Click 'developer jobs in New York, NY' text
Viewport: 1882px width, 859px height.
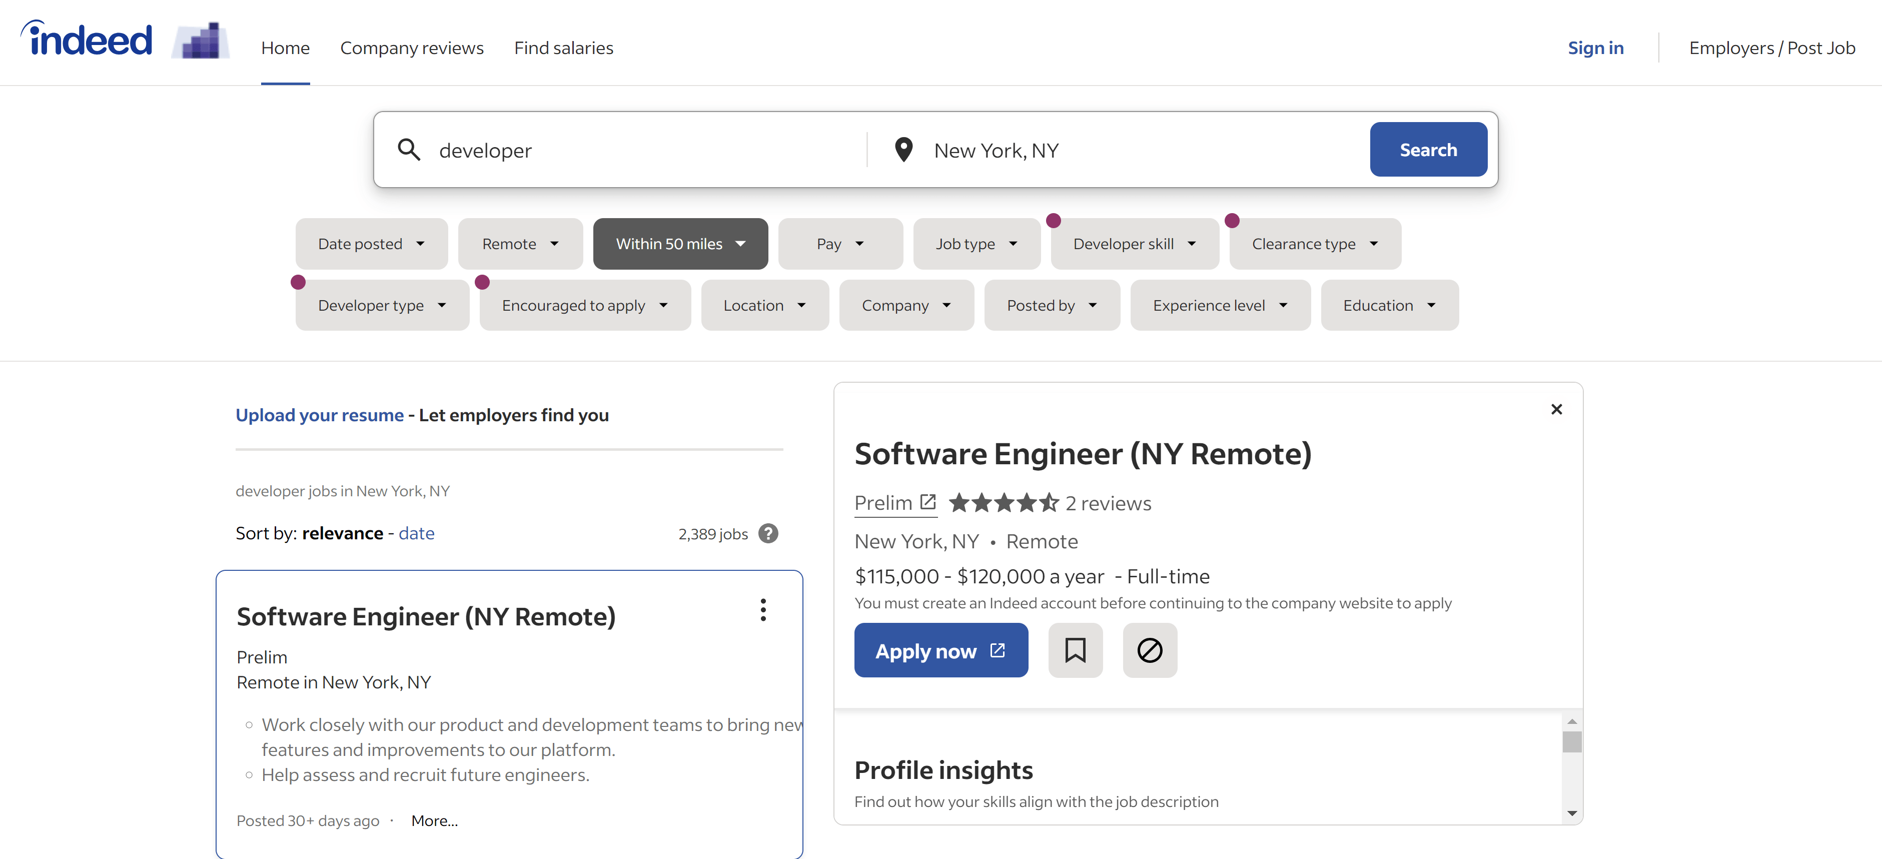tap(342, 491)
